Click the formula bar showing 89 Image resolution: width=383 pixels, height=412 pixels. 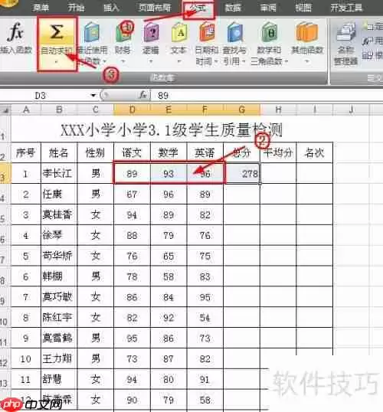[267, 95]
